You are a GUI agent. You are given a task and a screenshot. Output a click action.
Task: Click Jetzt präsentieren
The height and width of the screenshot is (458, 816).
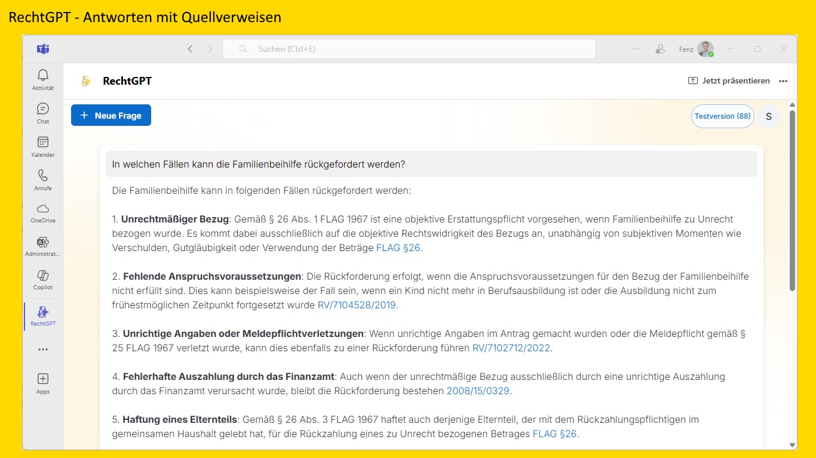pos(729,81)
